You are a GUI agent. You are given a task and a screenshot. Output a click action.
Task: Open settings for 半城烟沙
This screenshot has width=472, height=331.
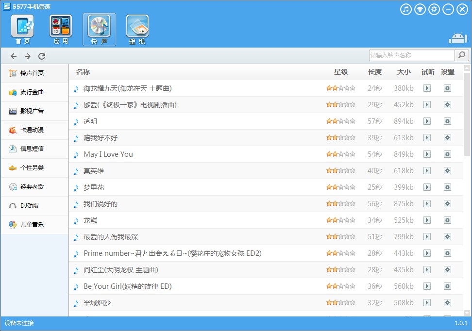point(447,303)
